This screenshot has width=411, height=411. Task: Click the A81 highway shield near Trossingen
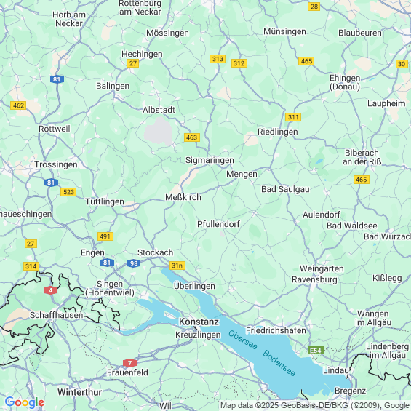point(51,183)
